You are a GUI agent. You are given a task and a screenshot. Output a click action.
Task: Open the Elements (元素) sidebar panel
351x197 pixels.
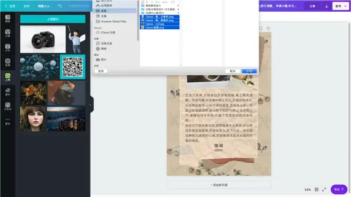[x=7, y=33]
